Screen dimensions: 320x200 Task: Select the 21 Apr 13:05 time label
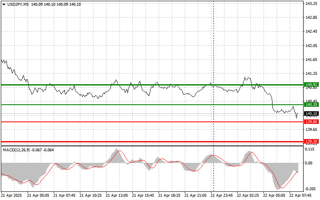[117, 196]
